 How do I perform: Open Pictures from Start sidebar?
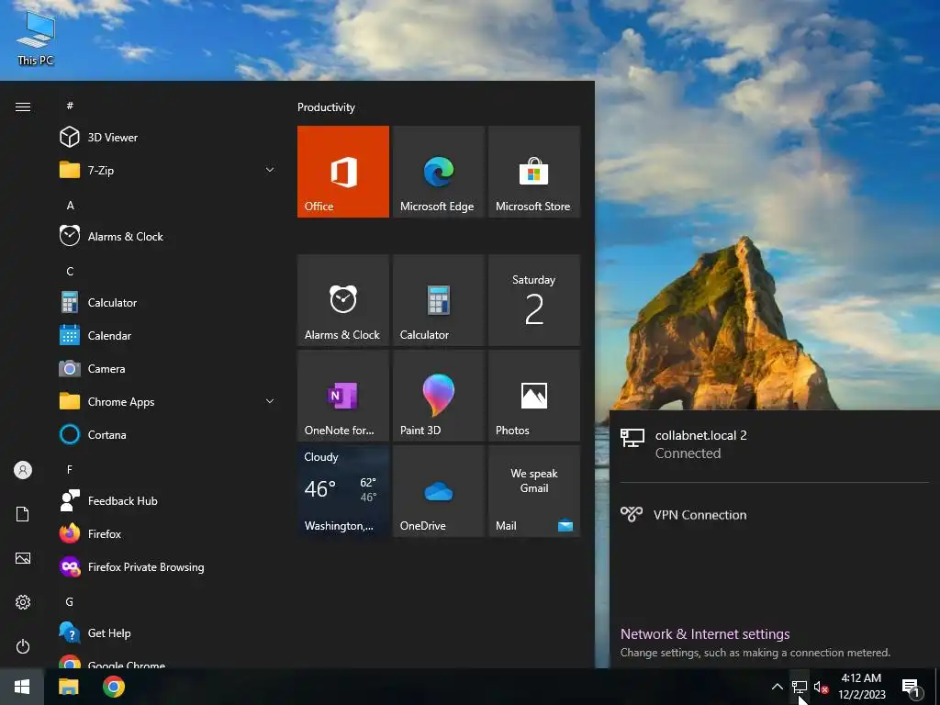point(23,558)
